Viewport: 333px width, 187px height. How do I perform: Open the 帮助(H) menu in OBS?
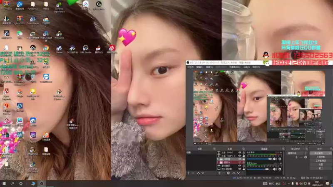256,67
